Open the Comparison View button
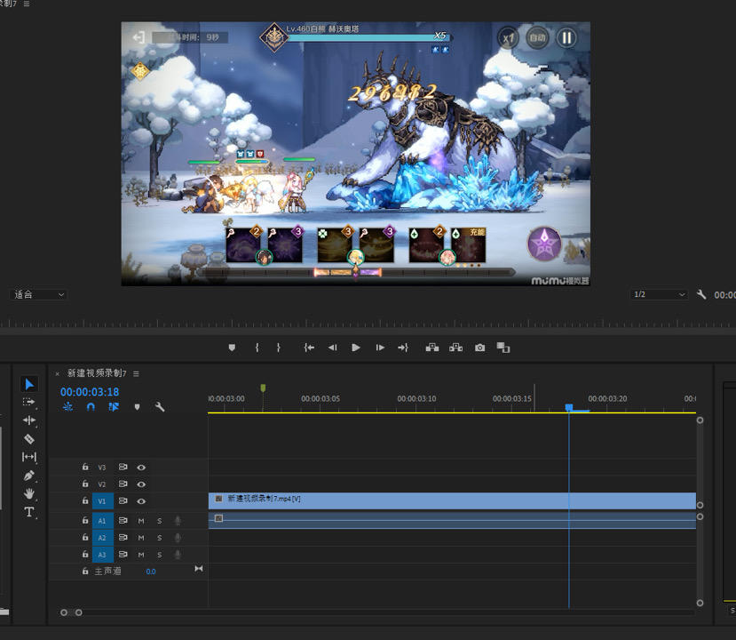 pos(503,348)
